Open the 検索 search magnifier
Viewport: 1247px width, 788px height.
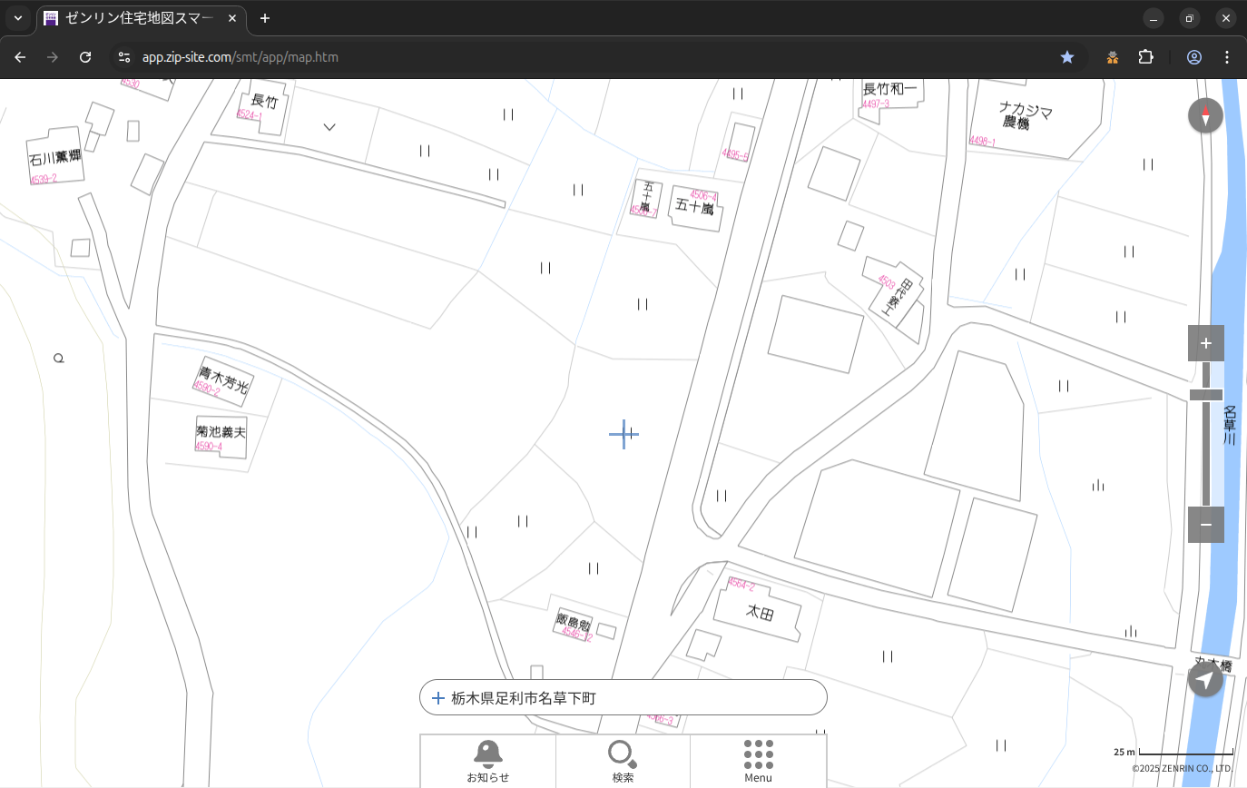[x=623, y=761]
